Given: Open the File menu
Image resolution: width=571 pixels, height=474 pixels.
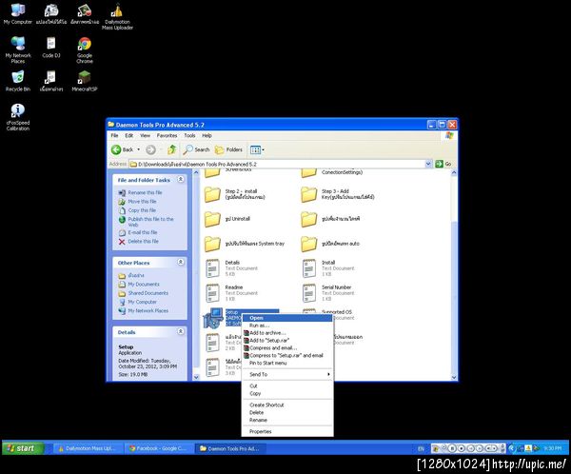Looking at the screenshot, I should point(114,135).
